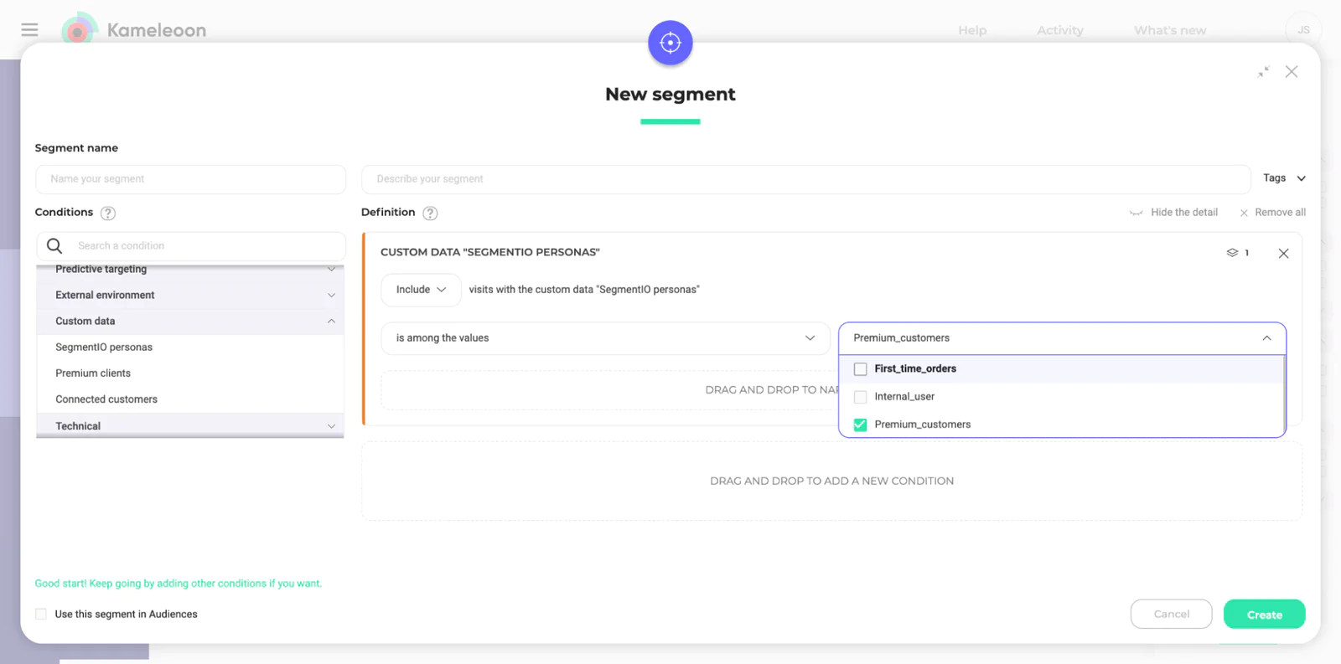Open the Include dropdown

(421, 290)
